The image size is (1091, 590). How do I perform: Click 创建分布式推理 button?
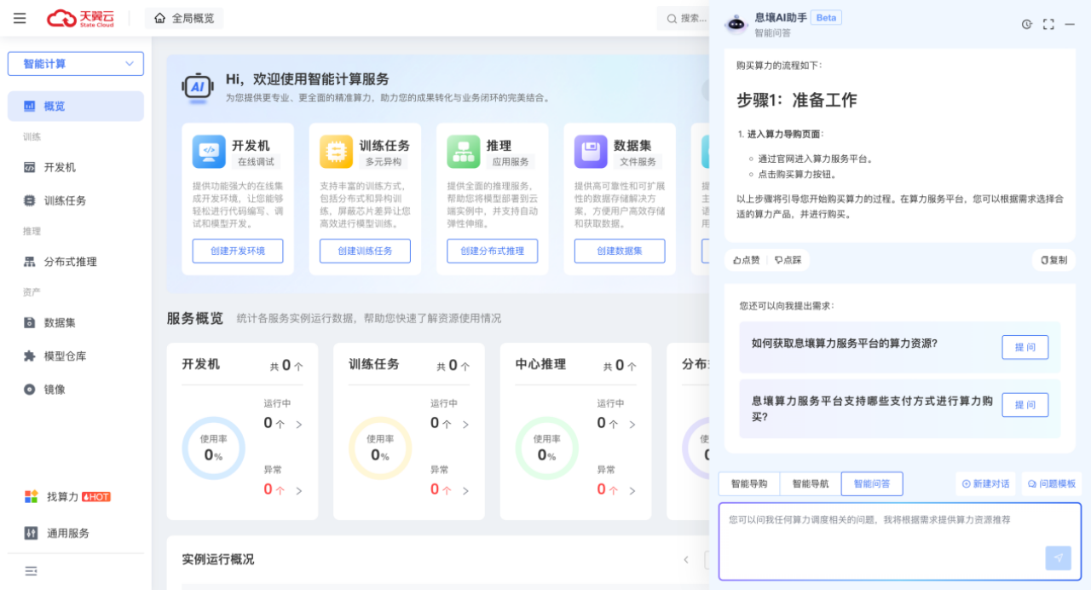pyautogui.click(x=493, y=251)
